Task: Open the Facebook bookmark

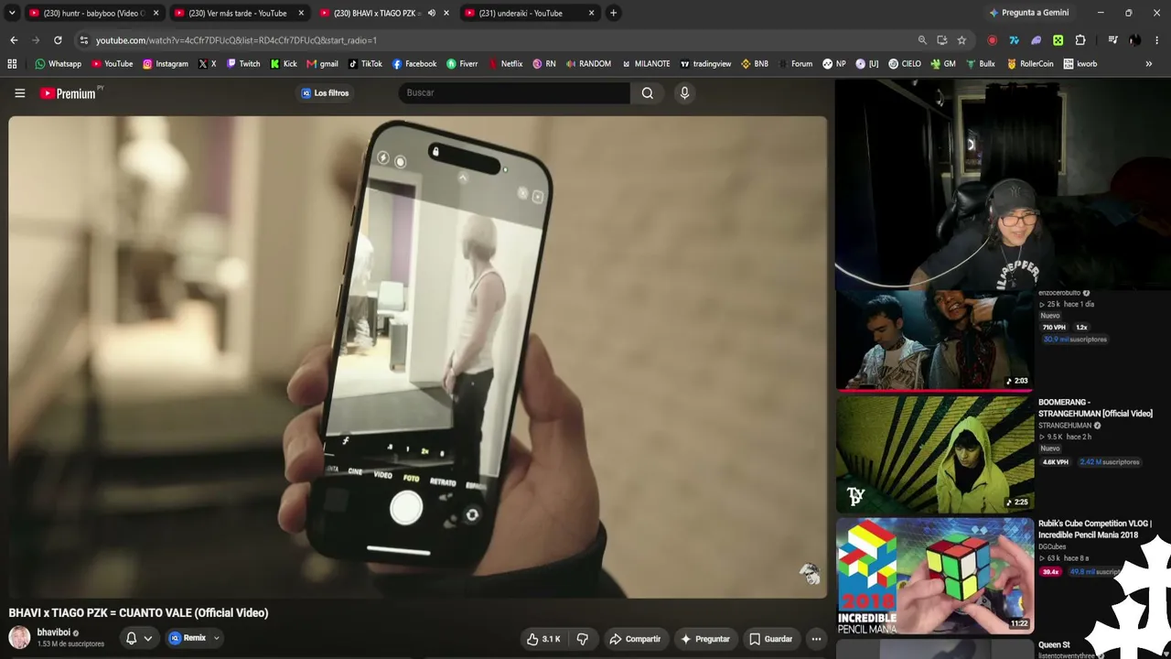Action: coord(414,64)
